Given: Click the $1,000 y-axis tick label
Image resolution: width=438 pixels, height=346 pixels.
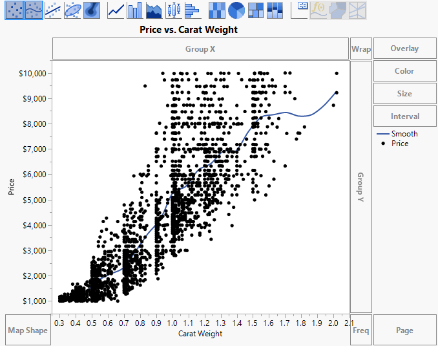Looking at the screenshot, I should pyautogui.click(x=34, y=301).
